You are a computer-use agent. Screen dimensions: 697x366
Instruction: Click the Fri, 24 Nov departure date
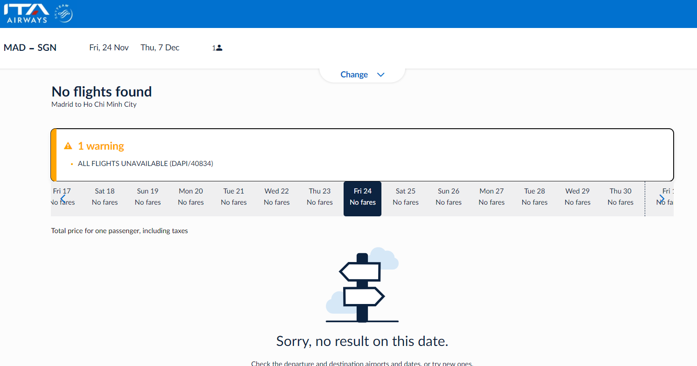point(109,48)
